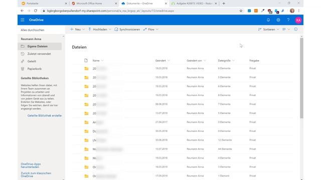Screen dimensions: 321x180
Task: Open the view options dropdown
Action: pos(286,29)
